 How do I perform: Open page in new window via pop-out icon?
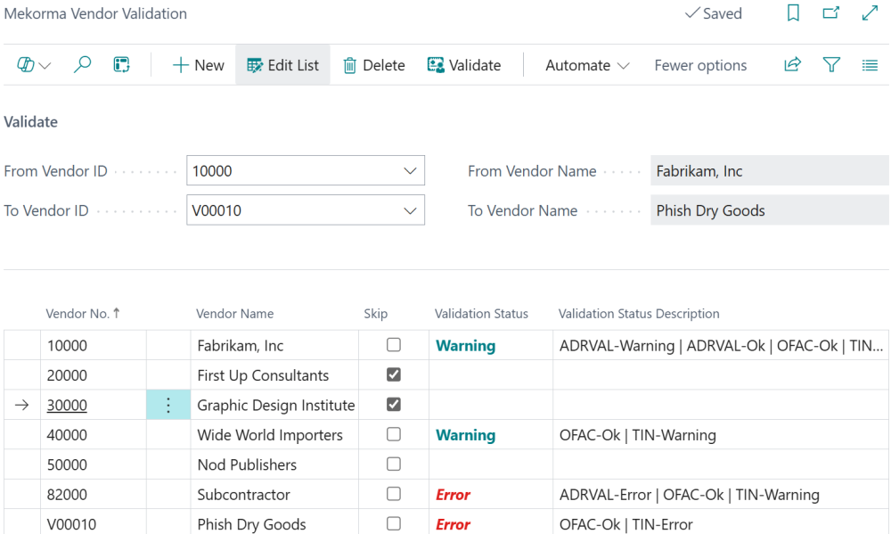pyautogui.click(x=830, y=13)
